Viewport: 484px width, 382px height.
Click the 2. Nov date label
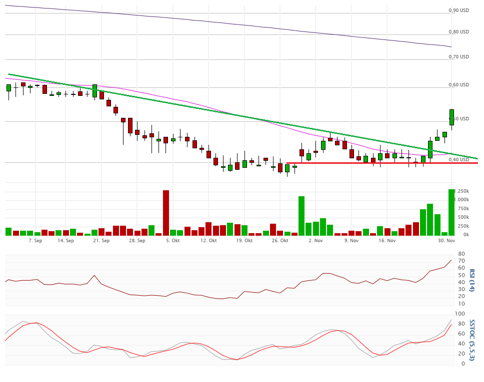[316, 241]
